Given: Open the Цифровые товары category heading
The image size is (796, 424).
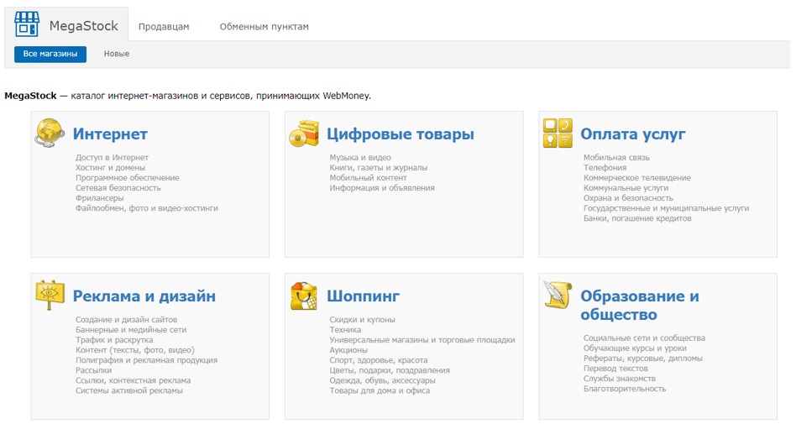Looking at the screenshot, I should coord(400,133).
